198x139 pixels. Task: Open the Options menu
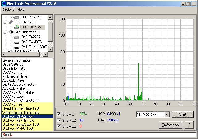click(8, 10)
